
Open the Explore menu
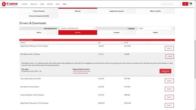coord(24,4)
